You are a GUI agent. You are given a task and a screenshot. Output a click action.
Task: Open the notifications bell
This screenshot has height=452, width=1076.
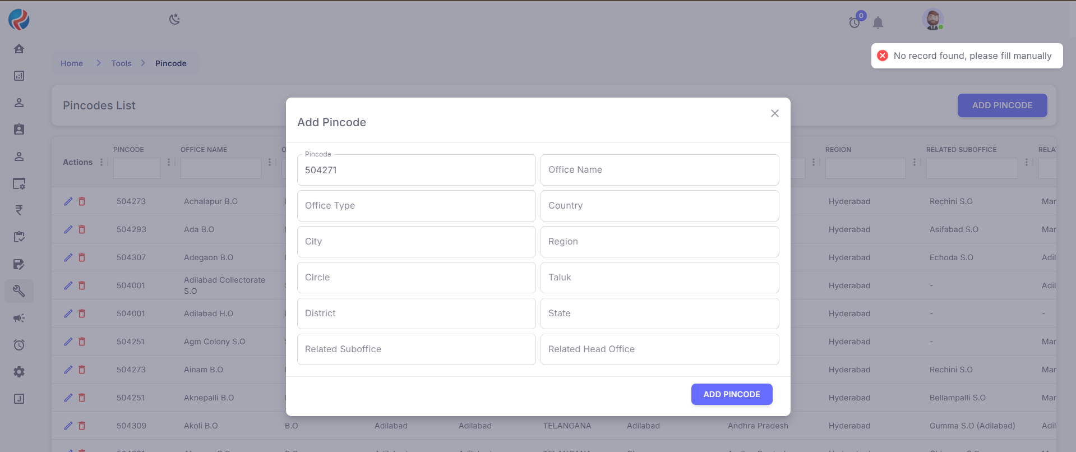point(878,22)
